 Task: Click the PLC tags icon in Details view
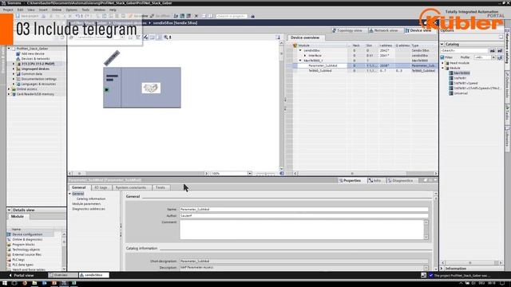(x=9, y=260)
